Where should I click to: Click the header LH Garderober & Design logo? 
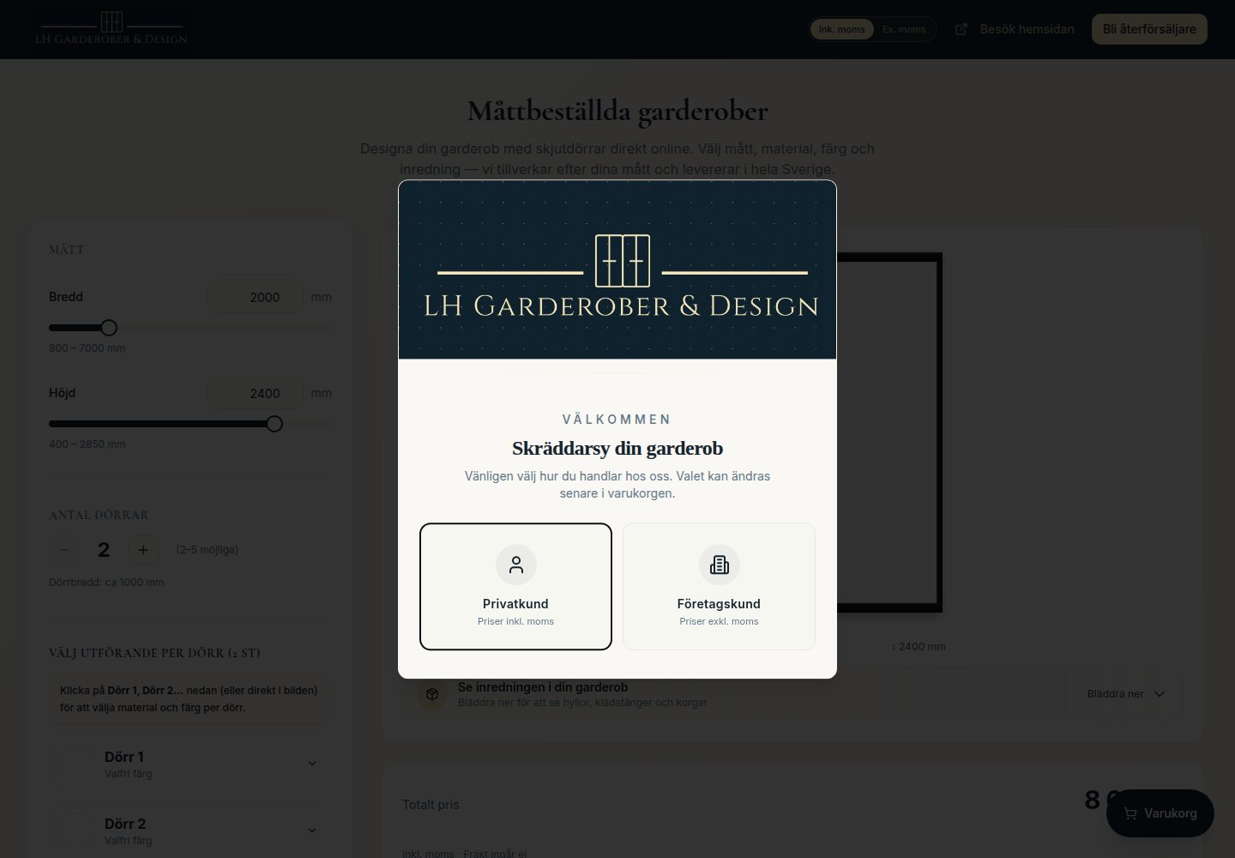pos(111,28)
